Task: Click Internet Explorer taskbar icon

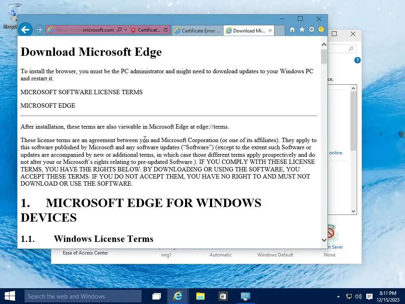Action: [178, 296]
